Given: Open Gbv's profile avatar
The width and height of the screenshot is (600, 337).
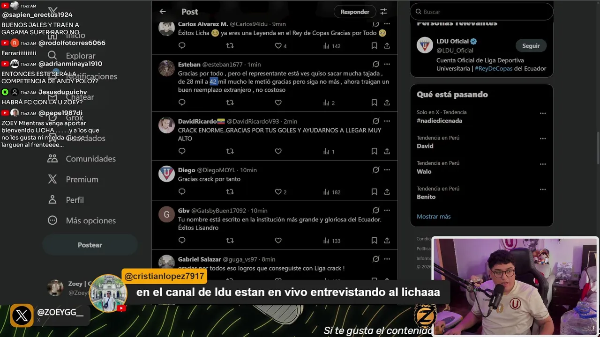Looking at the screenshot, I should tap(166, 214).
